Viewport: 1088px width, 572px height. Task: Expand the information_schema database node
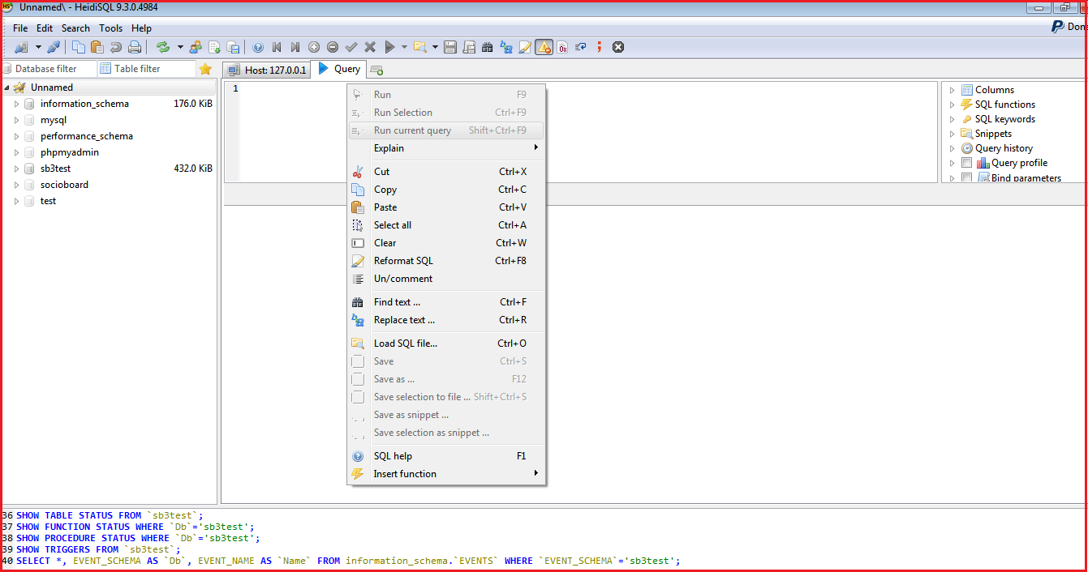(16, 104)
